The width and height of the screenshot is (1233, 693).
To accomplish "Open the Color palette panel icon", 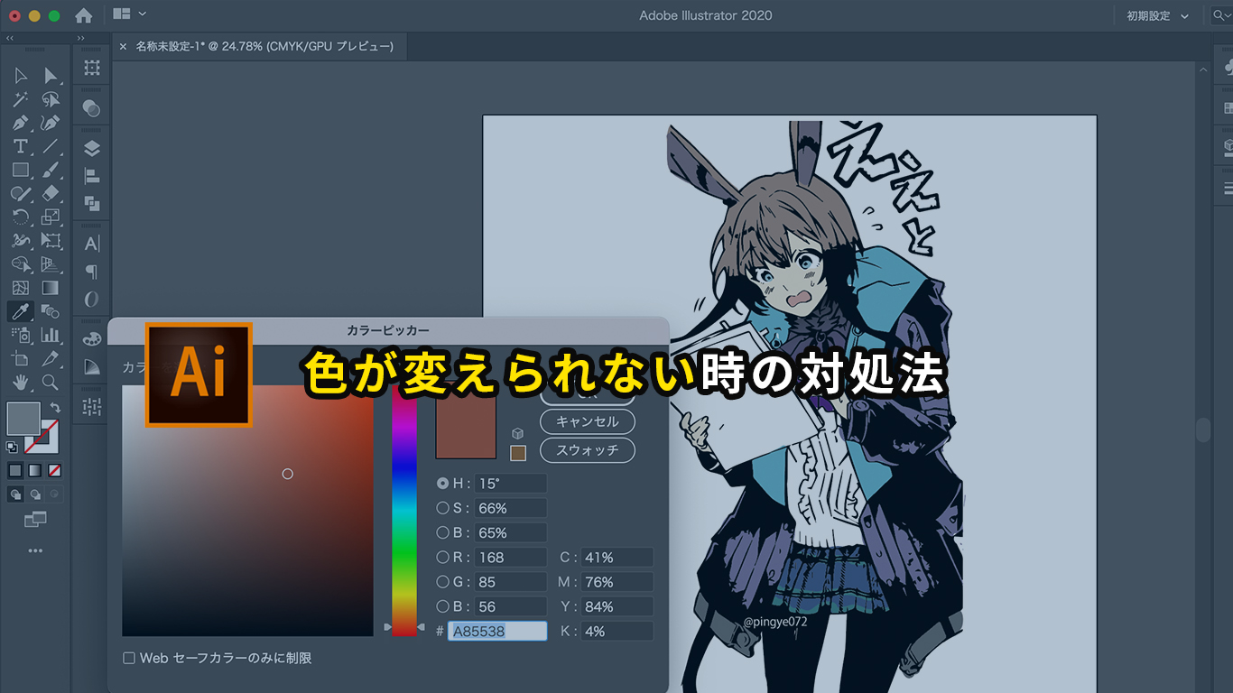I will 91,338.
